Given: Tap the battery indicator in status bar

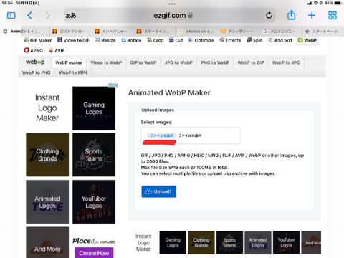Looking at the screenshot, I should 338,3.
